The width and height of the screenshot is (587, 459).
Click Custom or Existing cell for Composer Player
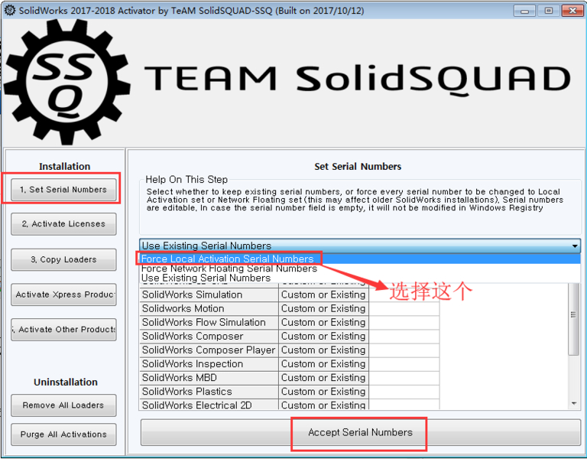point(323,350)
